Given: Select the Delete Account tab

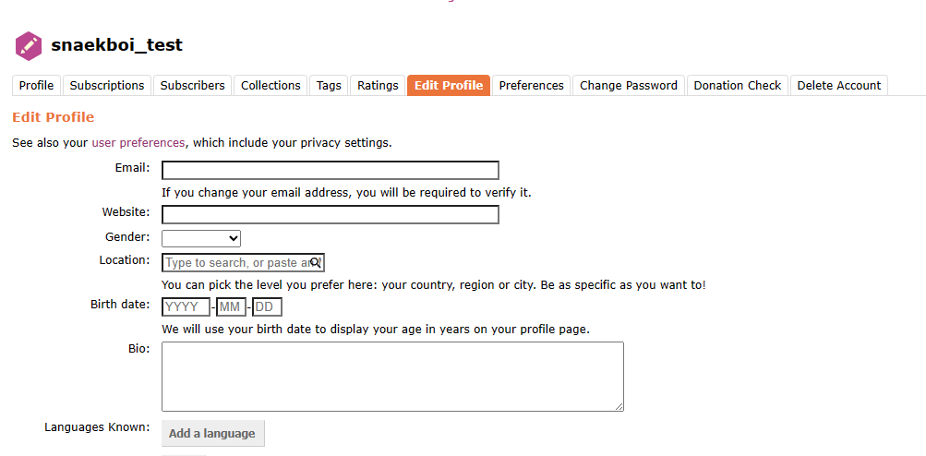Looking at the screenshot, I should tap(839, 86).
